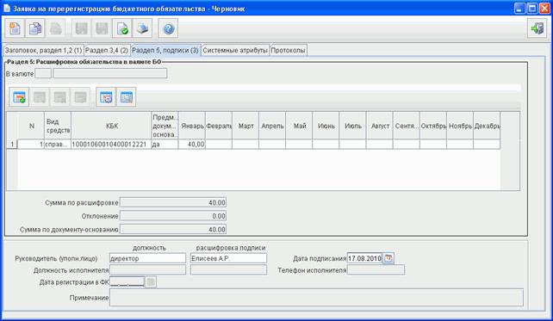Screen dimensions: 553x321
Task: Open help with the question mark icon
Action: [168, 28]
